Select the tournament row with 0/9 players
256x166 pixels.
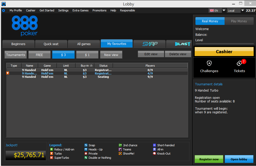click(97, 70)
